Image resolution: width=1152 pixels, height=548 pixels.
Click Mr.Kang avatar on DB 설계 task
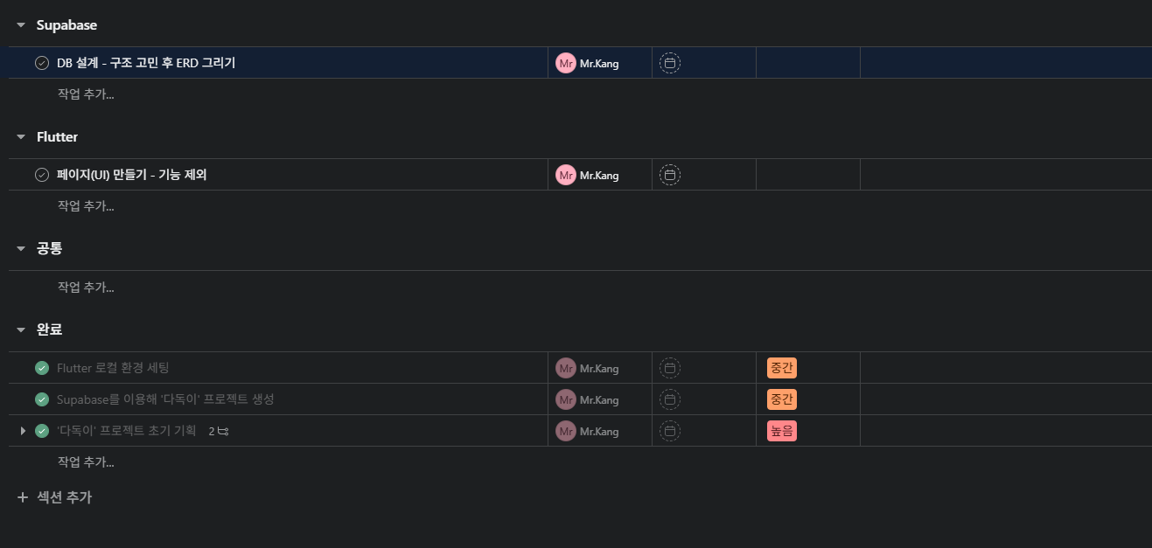pyautogui.click(x=566, y=63)
